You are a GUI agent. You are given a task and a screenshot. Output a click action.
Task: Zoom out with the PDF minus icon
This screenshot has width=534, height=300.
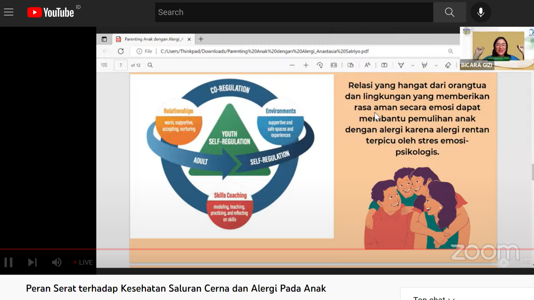coord(292,65)
